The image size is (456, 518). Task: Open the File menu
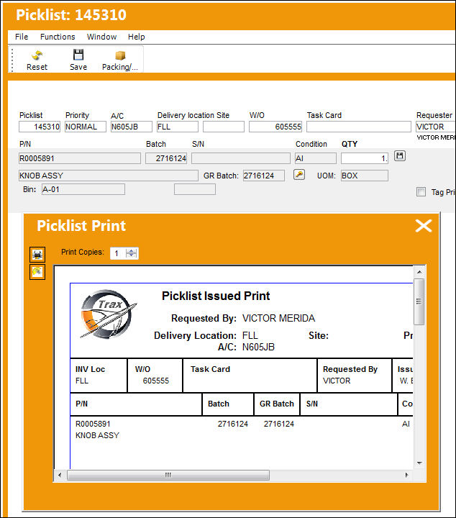point(22,37)
